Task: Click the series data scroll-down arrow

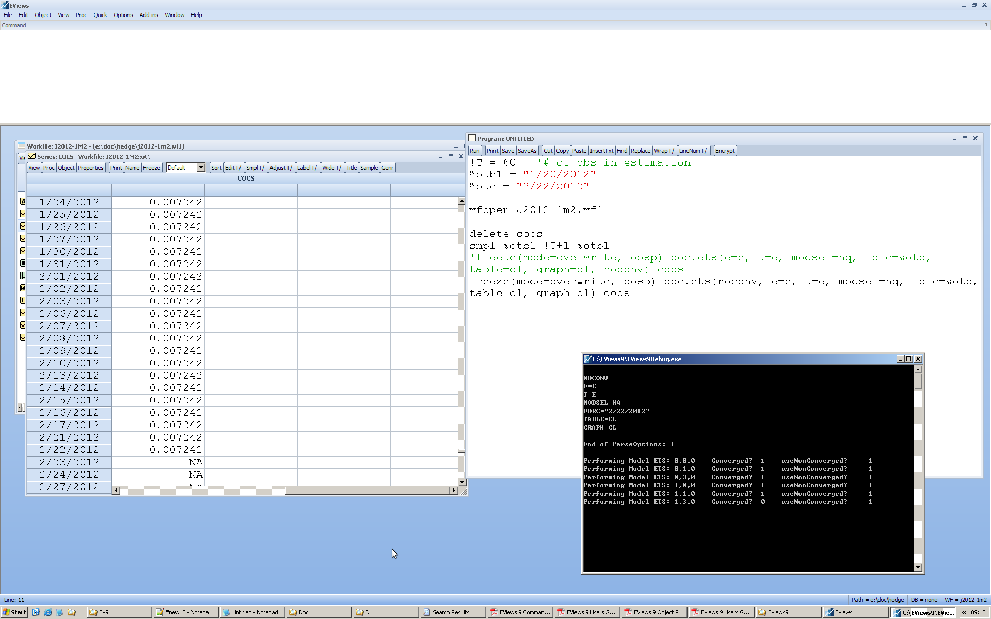Action: pyautogui.click(x=462, y=482)
